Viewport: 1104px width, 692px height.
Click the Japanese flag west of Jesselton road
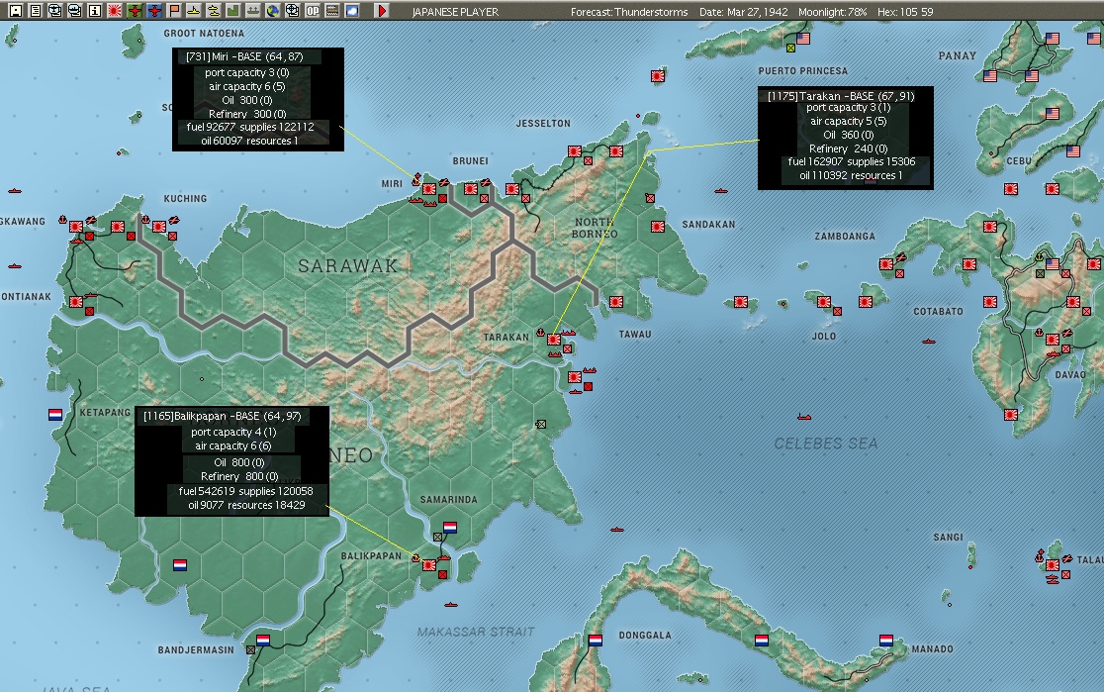click(x=512, y=189)
